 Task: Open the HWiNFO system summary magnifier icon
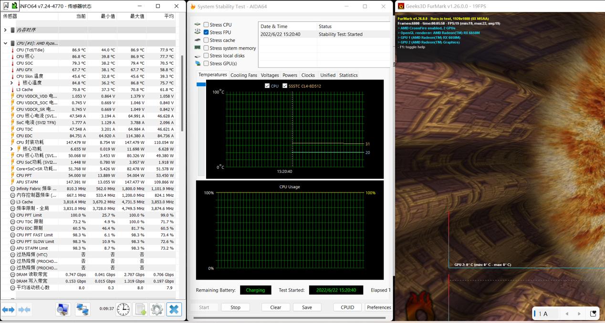[63, 309]
